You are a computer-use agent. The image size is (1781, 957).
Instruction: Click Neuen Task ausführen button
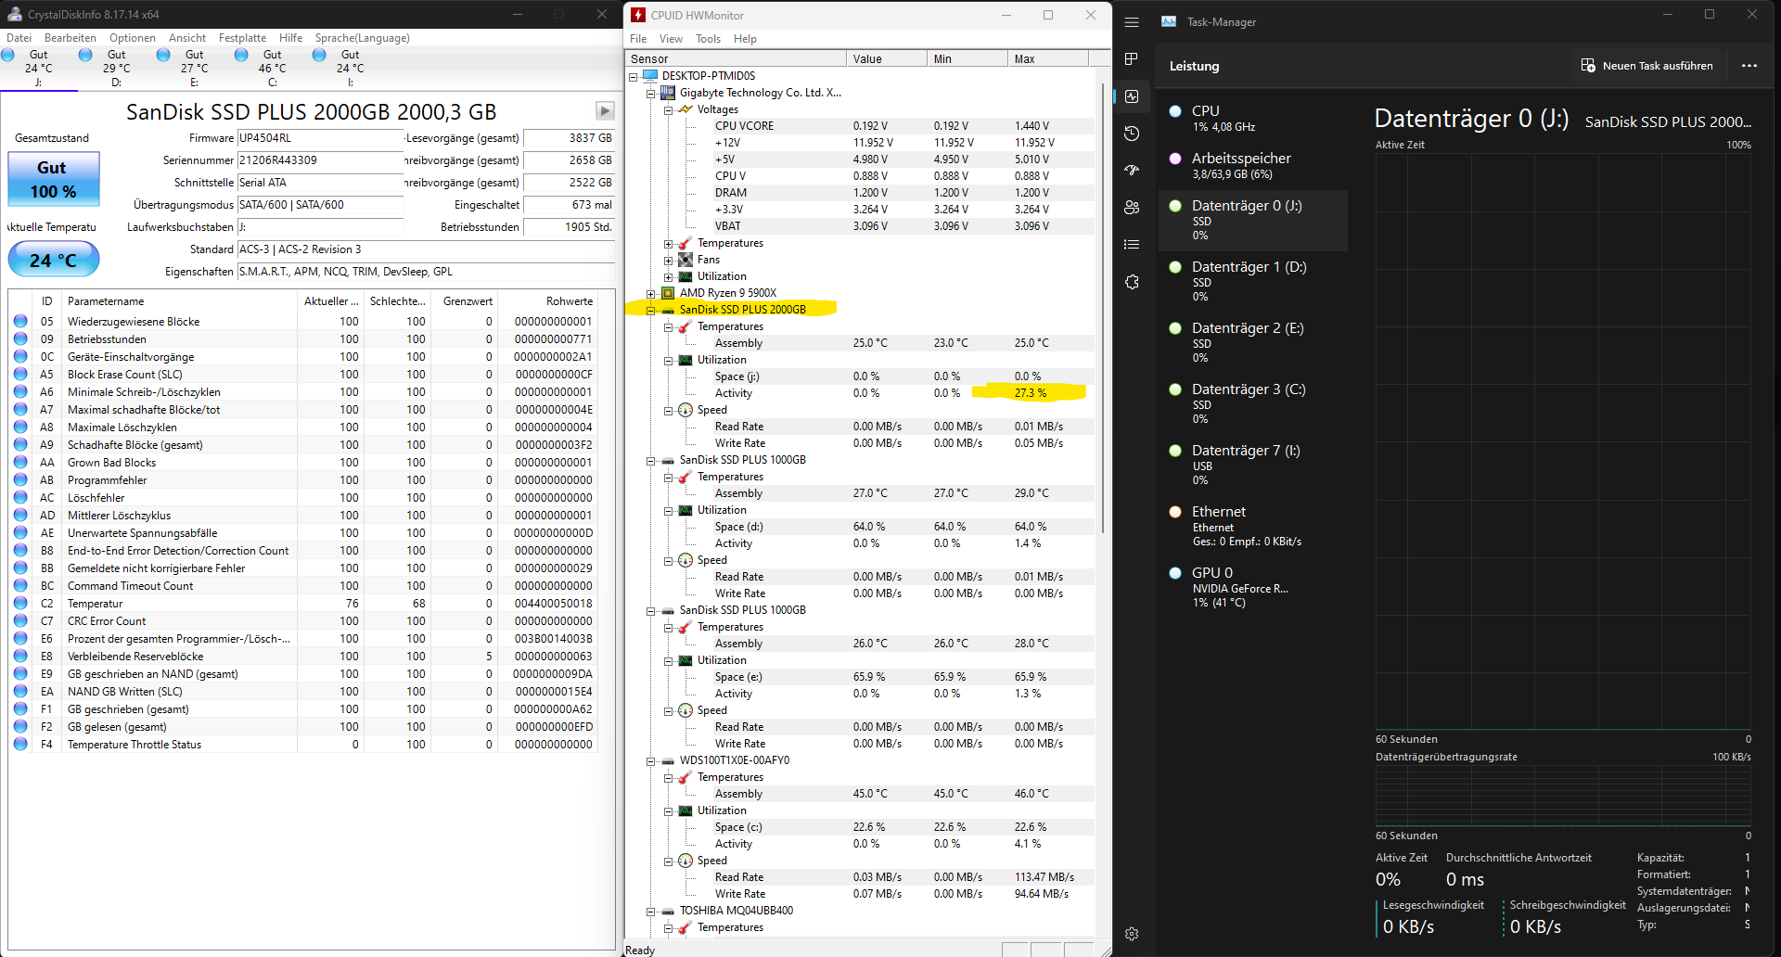(x=1647, y=66)
